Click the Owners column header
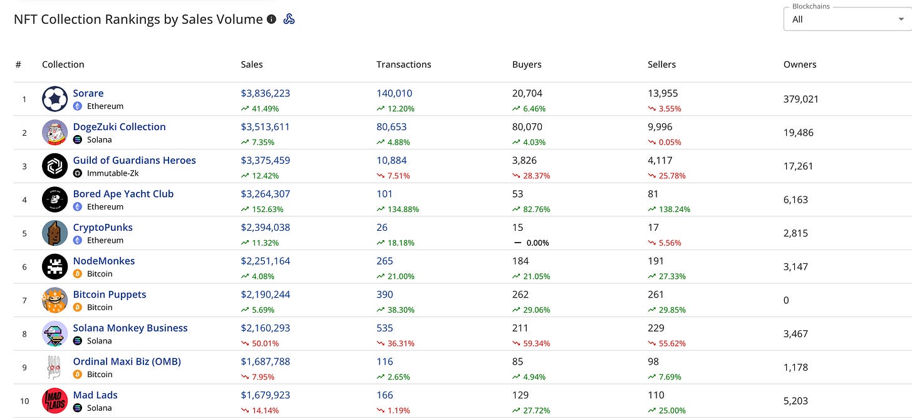The image size is (912, 419). (800, 64)
